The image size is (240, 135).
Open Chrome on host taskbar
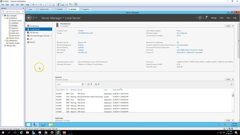tap(46, 132)
